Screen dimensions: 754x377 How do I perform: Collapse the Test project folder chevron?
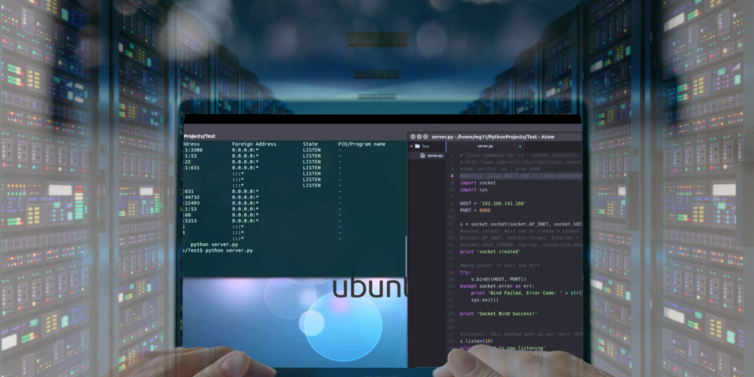coord(412,146)
